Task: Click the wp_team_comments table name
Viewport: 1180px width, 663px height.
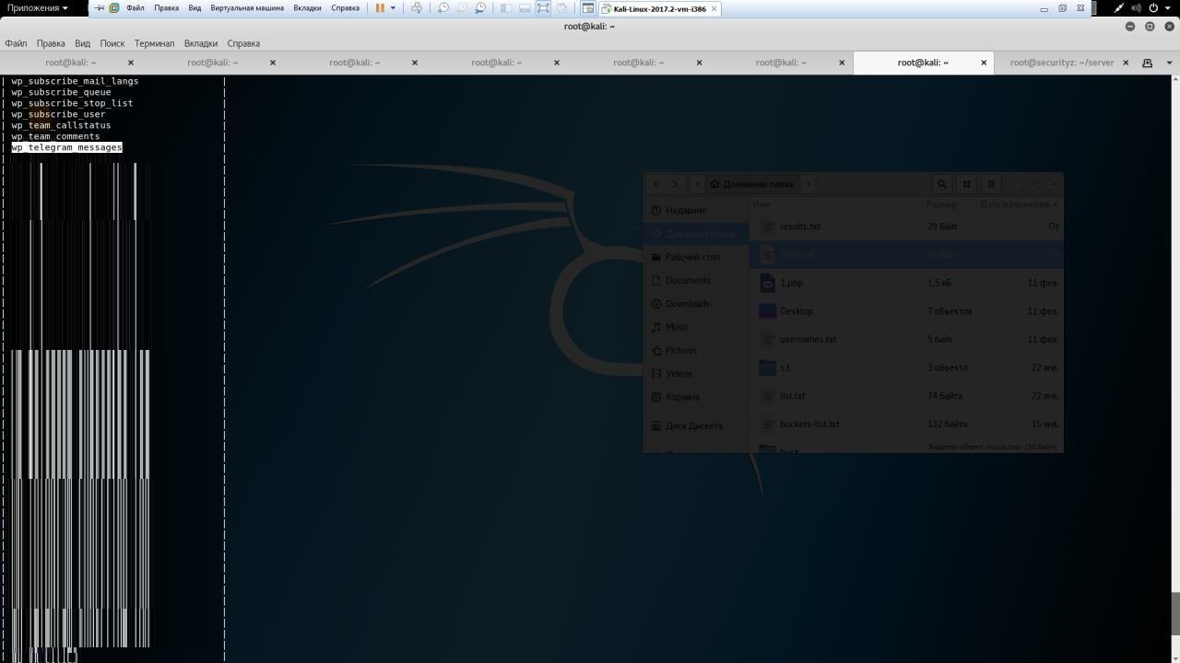Action: (x=55, y=136)
